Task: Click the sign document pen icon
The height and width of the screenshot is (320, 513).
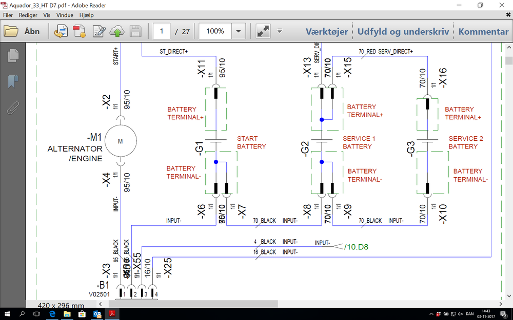Action: (99, 31)
